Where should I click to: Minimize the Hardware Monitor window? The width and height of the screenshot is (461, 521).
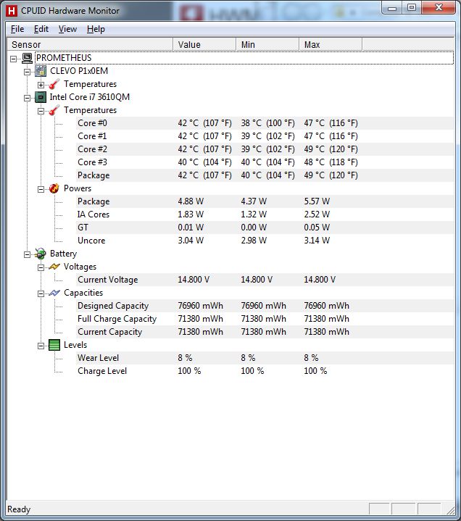(x=392, y=8)
